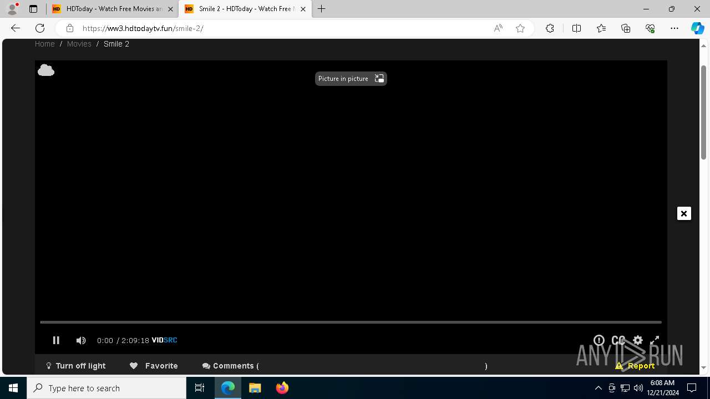Toggle Split screen view
The width and height of the screenshot is (710, 399).
point(576,28)
